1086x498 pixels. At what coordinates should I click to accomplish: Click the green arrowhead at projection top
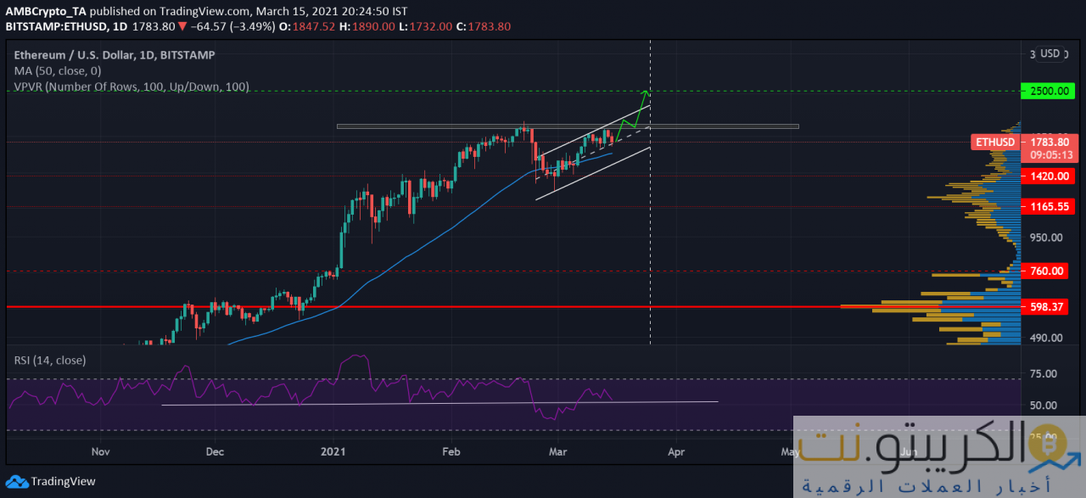click(x=646, y=92)
